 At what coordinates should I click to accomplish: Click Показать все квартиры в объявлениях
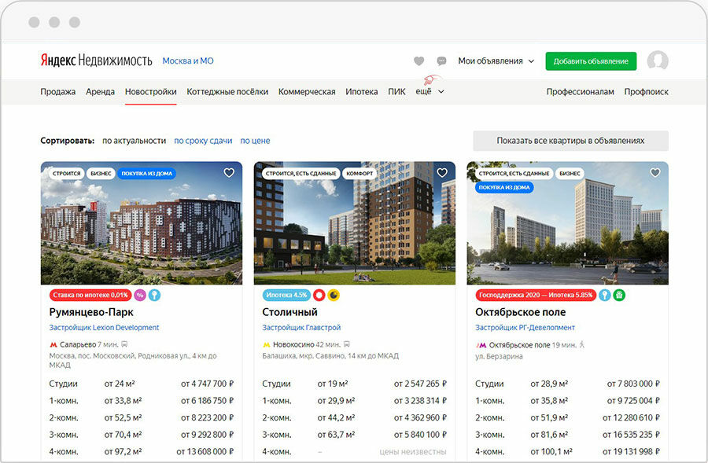(570, 141)
